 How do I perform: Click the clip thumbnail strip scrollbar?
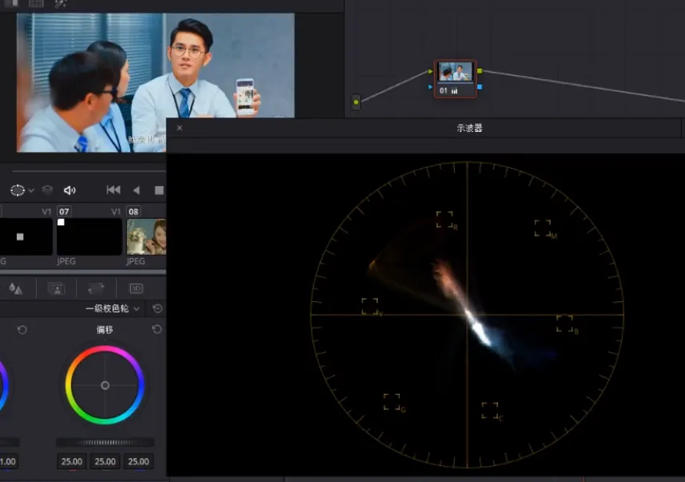tap(83, 272)
